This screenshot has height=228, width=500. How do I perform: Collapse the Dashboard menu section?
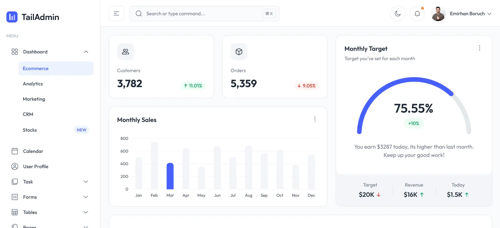[x=86, y=52]
